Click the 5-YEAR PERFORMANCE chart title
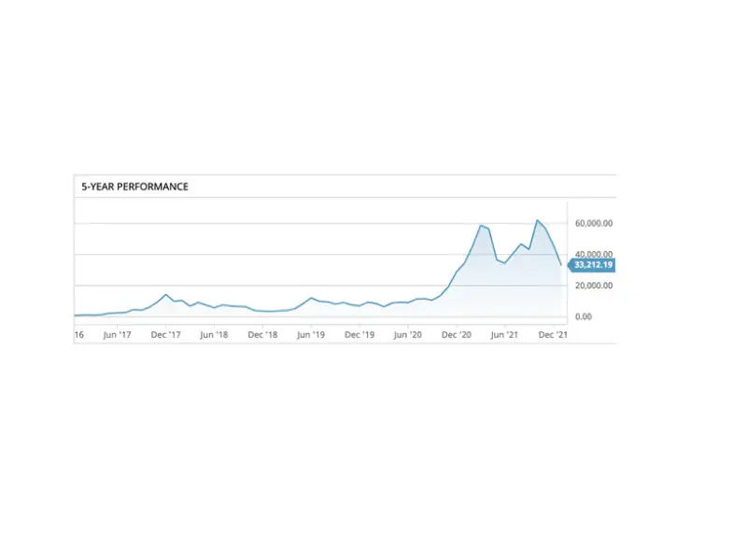The height and width of the screenshot is (560, 747). tap(134, 187)
